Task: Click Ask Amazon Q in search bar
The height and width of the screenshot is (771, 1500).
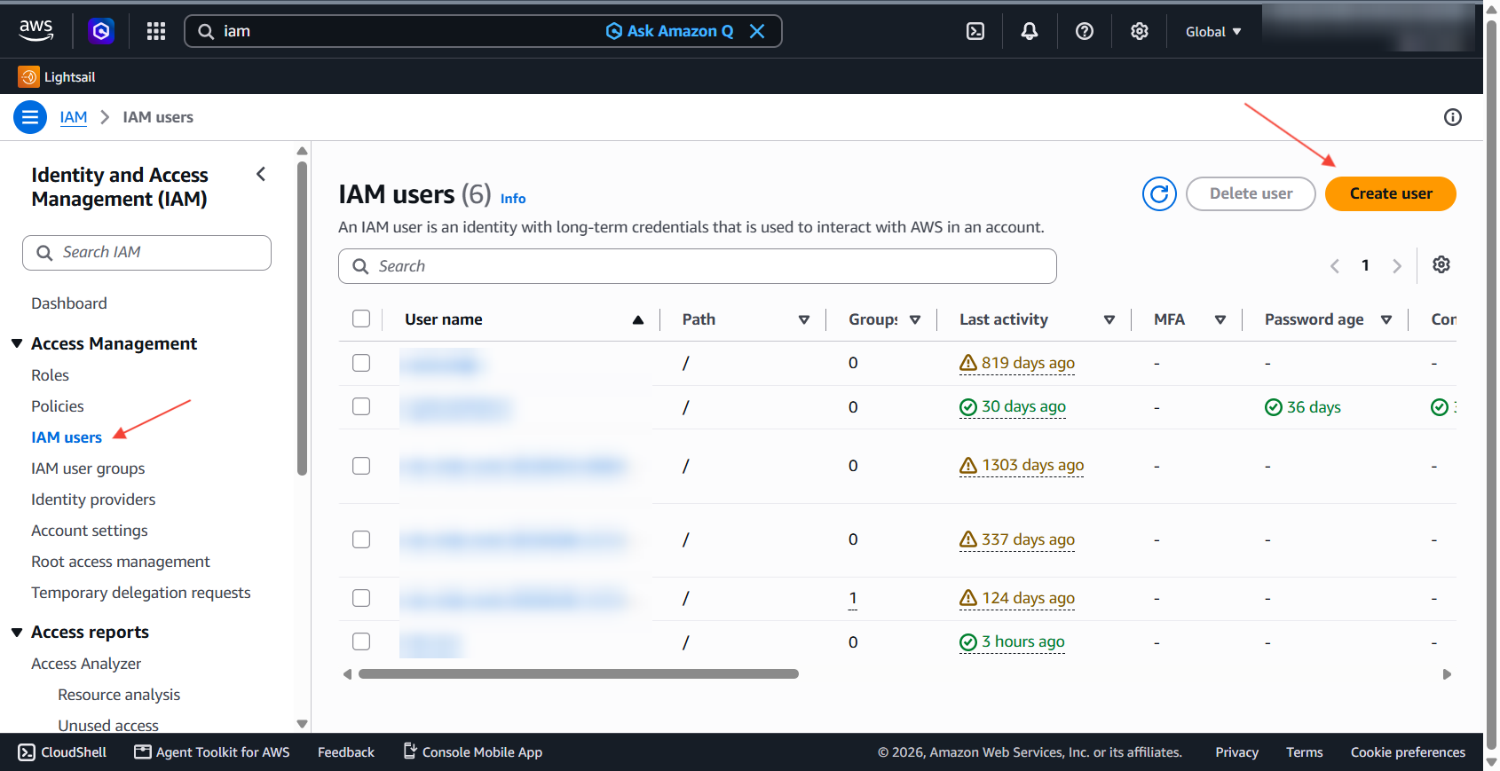Action: tap(670, 31)
